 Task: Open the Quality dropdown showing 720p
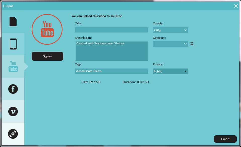pyautogui.click(x=170, y=30)
